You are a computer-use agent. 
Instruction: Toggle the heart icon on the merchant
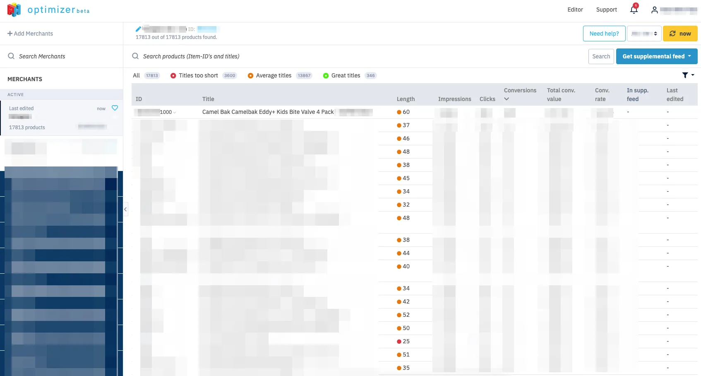[x=115, y=108]
